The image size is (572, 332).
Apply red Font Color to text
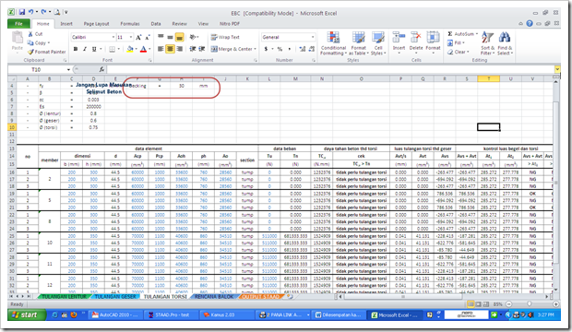pos(143,49)
